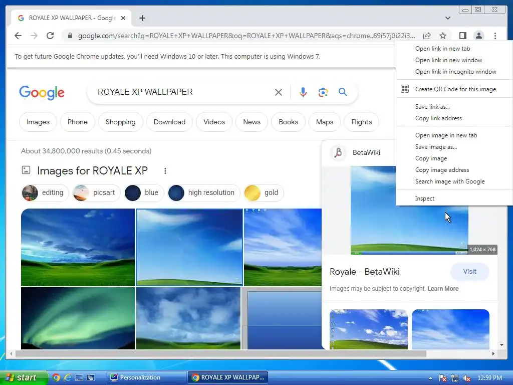The height and width of the screenshot is (385, 513).
Task: Apply the editing image chip
Action: point(45,192)
